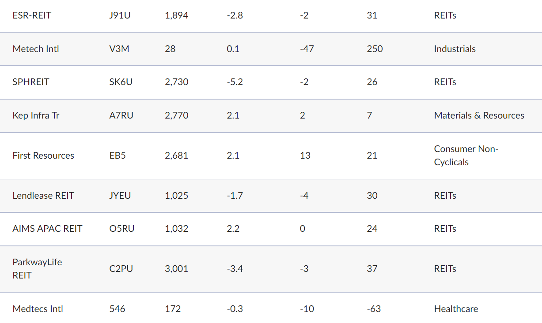
Task: Click ticker code J91U
Action: pyautogui.click(x=120, y=15)
